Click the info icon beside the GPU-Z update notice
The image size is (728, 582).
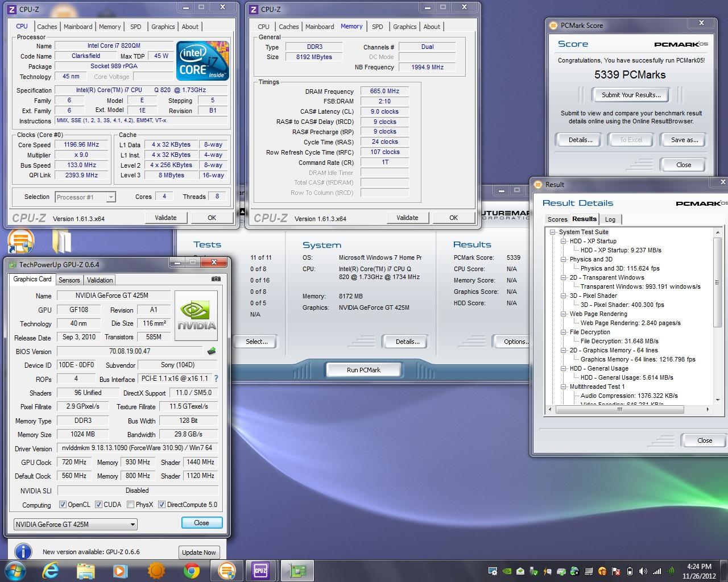(x=23, y=552)
